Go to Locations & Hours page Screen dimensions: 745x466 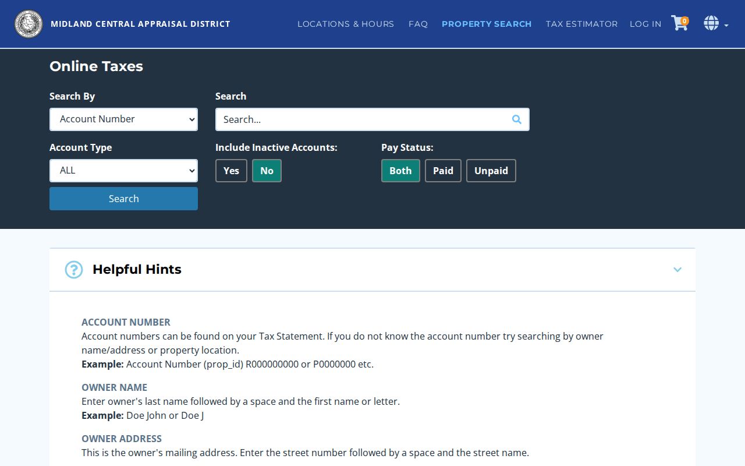click(x=346, y=24)
